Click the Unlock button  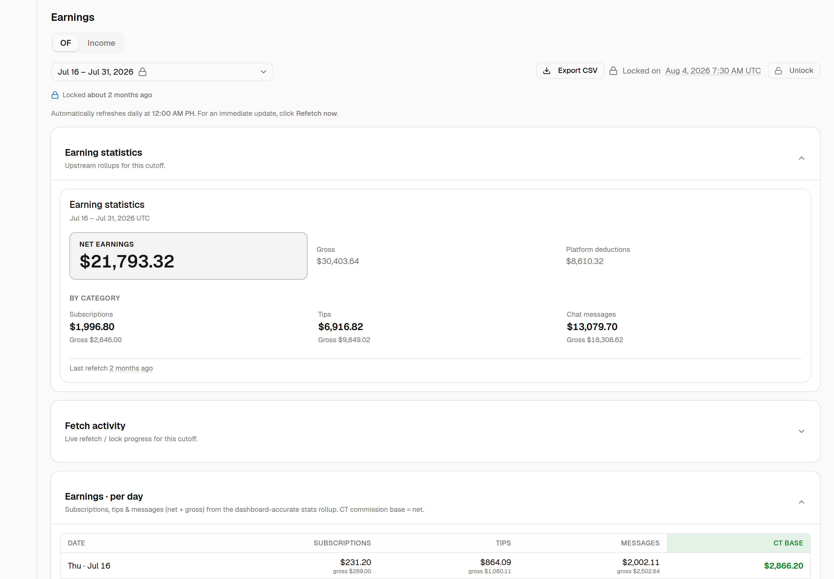pos(794,70)
